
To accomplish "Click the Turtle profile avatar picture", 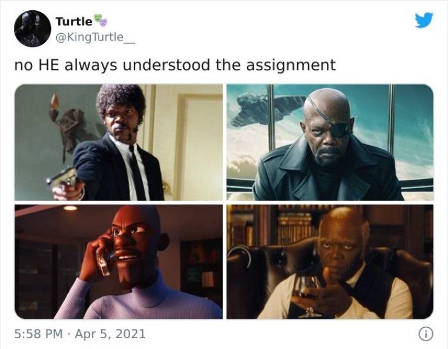I will [x=32, y=28].
